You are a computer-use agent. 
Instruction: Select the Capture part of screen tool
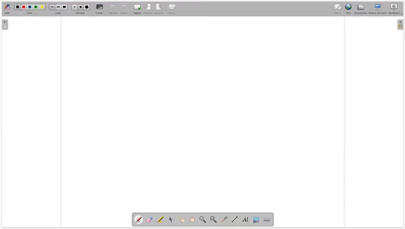click(x=256, y=219)
